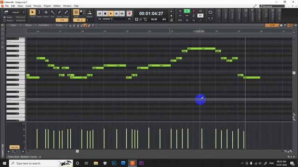Toggle the global record-arm red button
298x167 pixels.
point(194,11)
